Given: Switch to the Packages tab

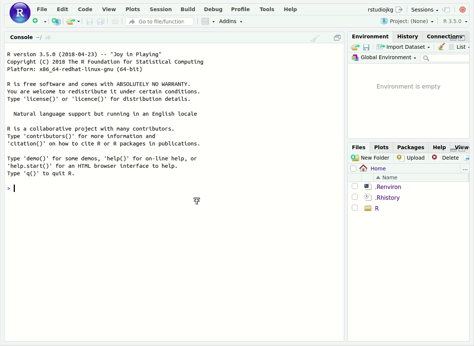Looking at the screenshot, I should (x=410, y=147).
